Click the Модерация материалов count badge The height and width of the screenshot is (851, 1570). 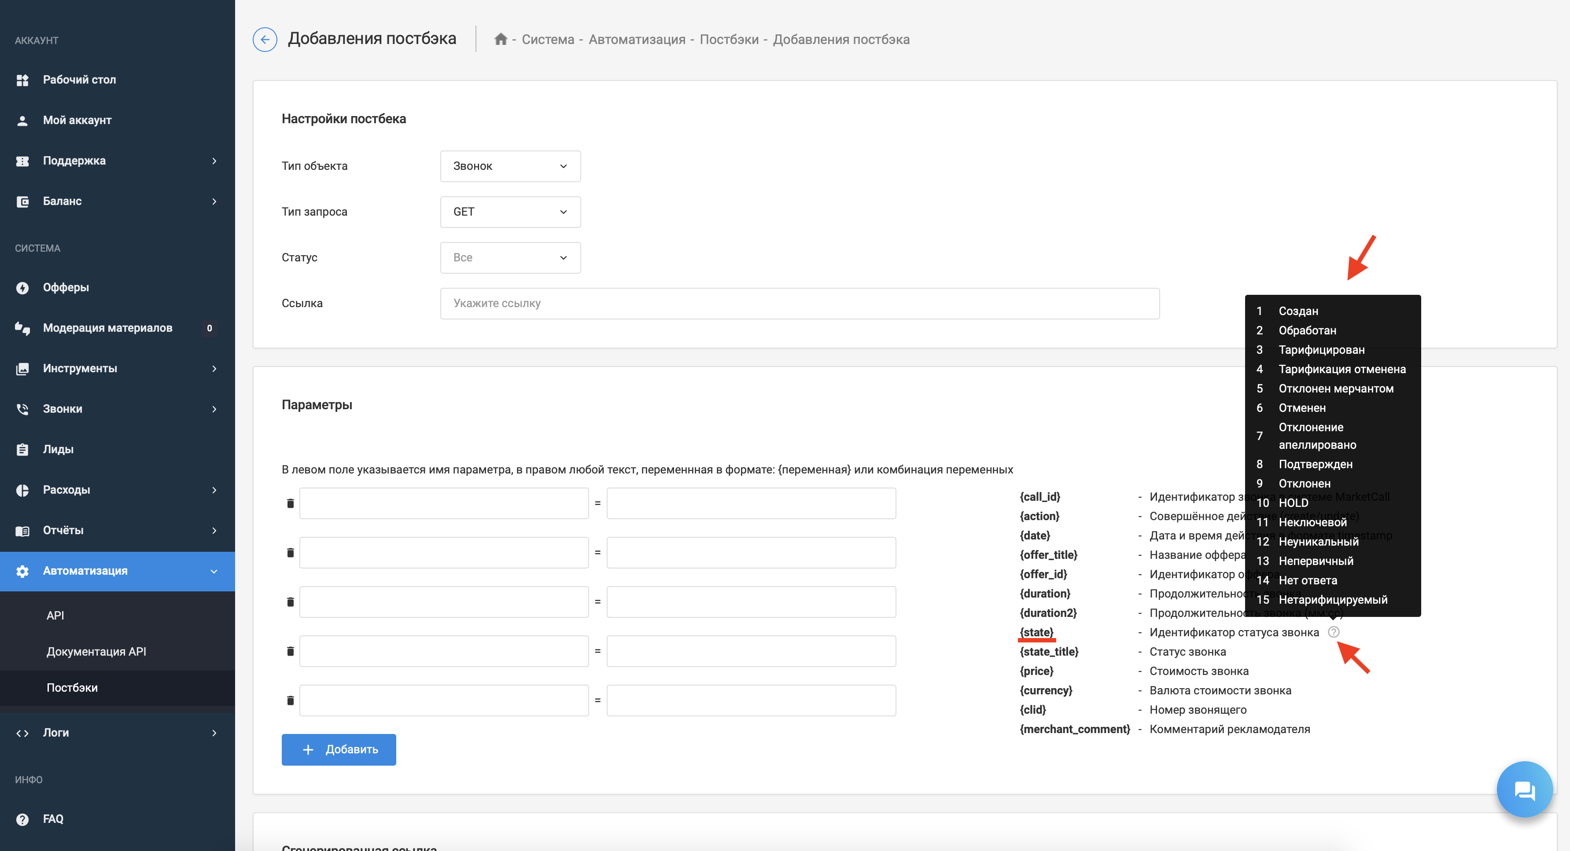coord(209,328)
